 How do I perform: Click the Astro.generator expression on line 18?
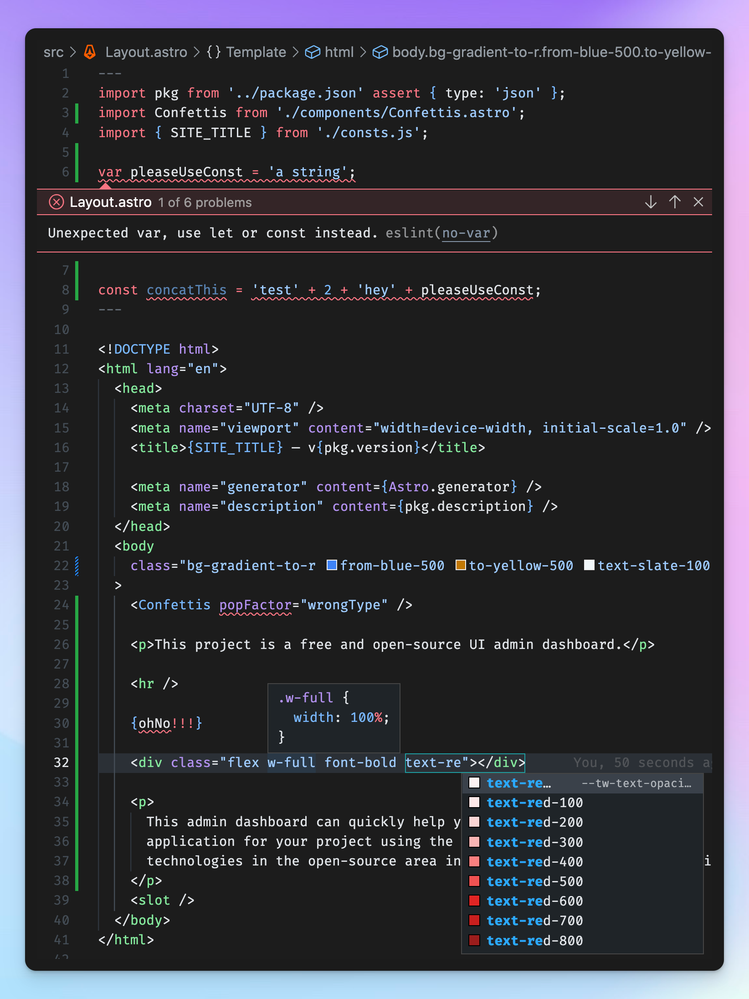pos(449,487)
